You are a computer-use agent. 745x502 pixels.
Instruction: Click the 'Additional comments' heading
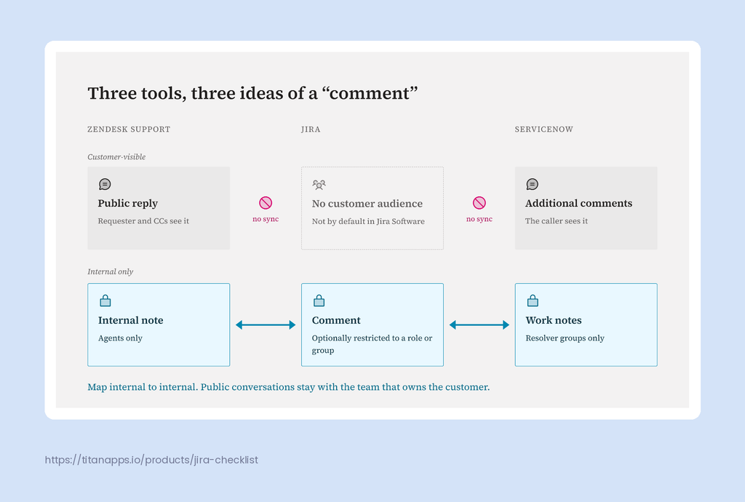pos(578,203)
